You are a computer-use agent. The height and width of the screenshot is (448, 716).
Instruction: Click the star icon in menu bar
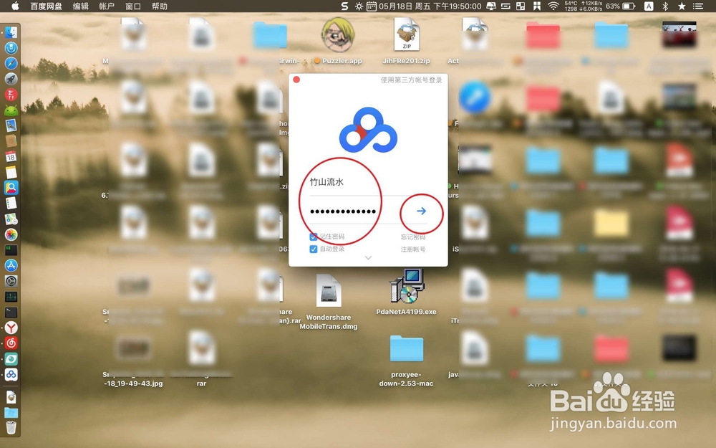pyautogui.click(x=682, y=6)
